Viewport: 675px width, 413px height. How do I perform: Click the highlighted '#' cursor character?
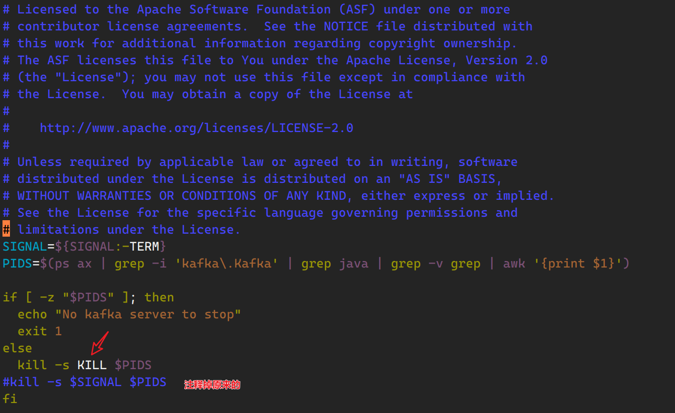6,230
